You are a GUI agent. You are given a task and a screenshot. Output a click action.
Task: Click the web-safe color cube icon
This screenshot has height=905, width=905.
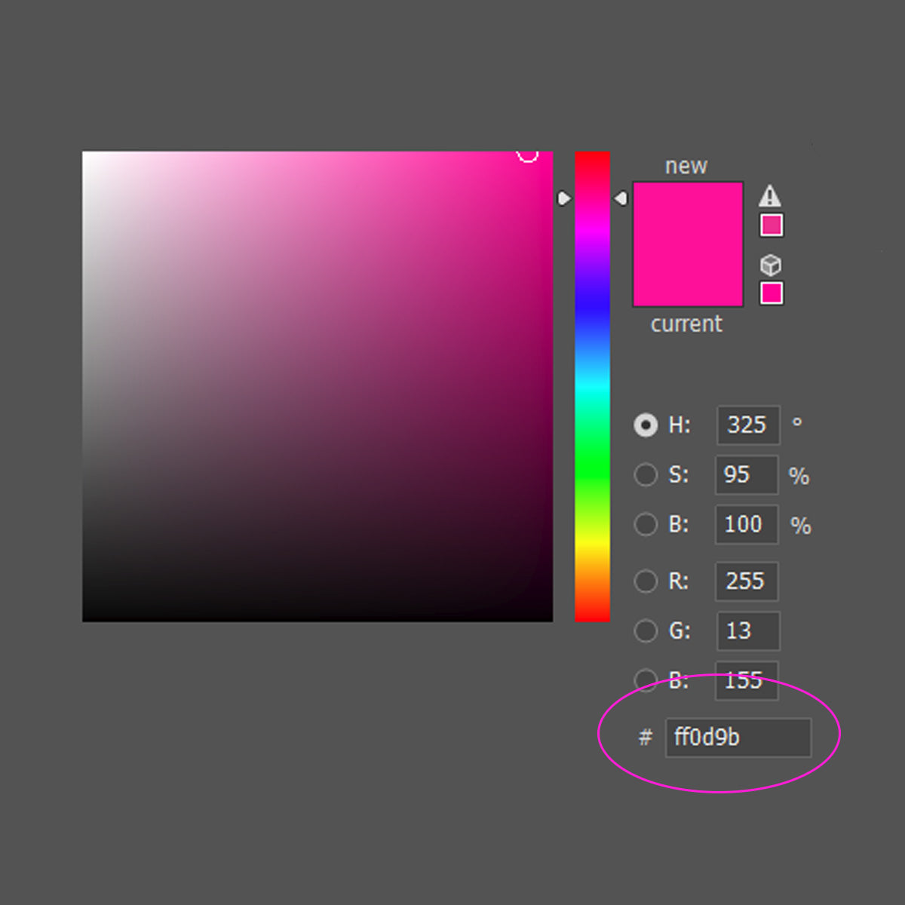770,265
